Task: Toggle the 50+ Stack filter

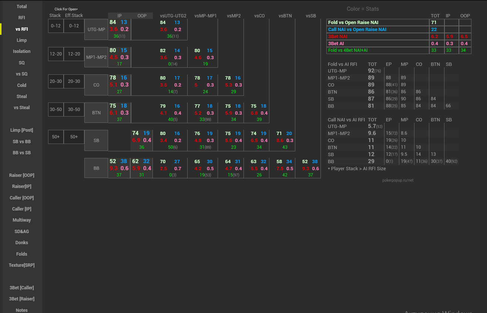Action: click(56, 137)
